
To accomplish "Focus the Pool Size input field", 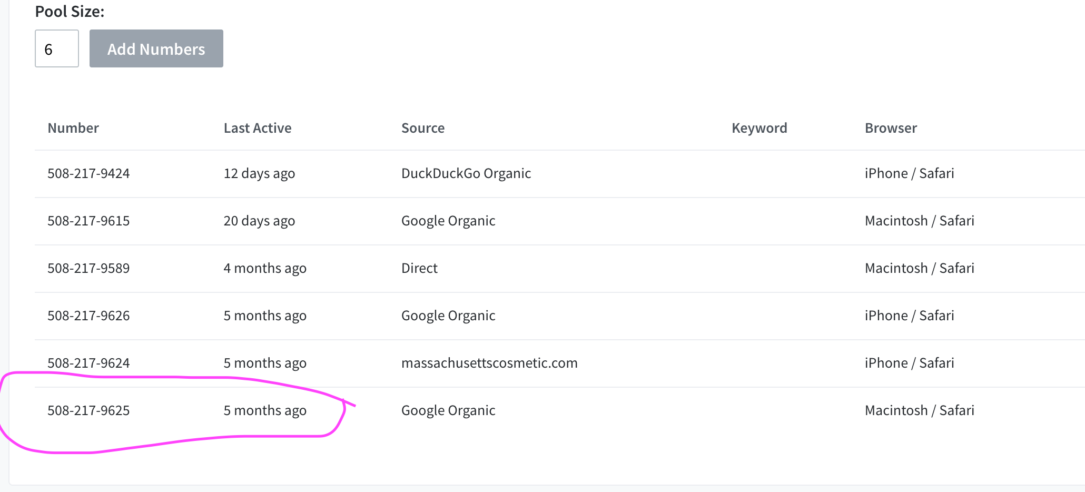I will pyautogui.click(x=57, y=48).
